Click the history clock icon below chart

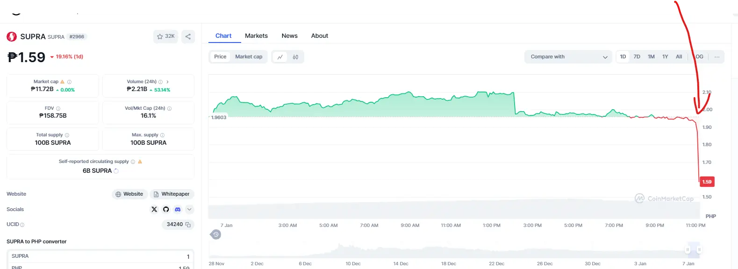tap(215, 234)
